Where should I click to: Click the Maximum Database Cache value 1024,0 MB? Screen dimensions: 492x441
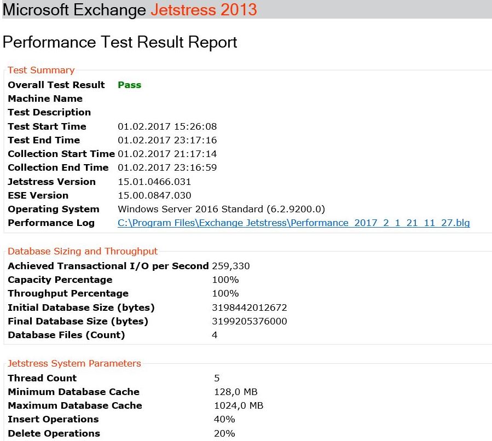(238, 405)
